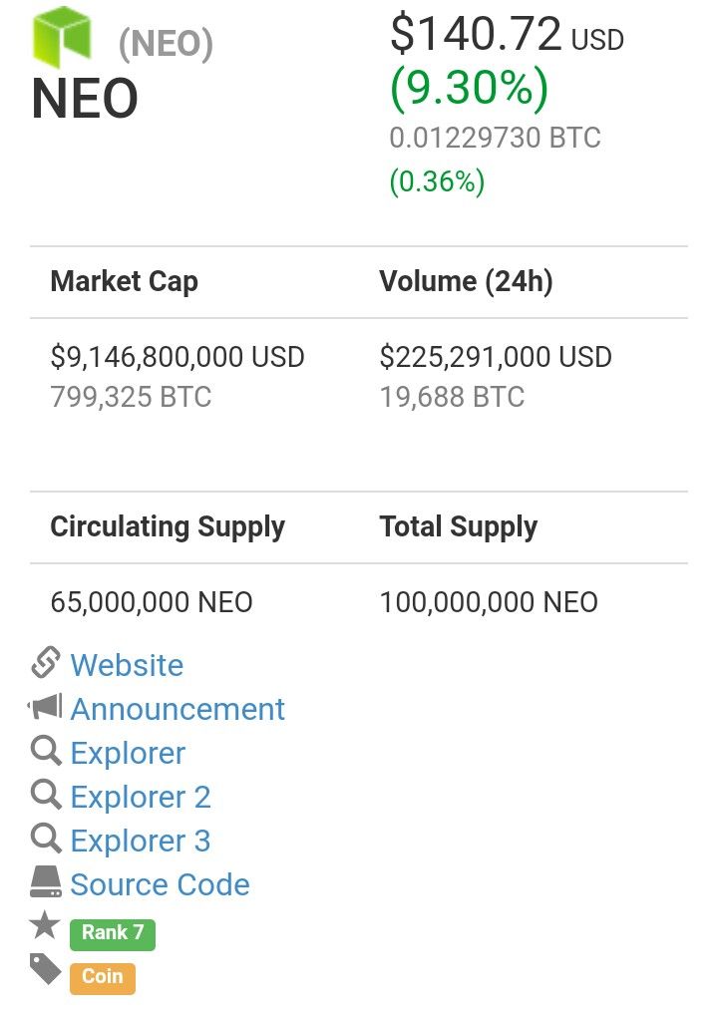
Task: Click the magnifier icon next to Explorer
Action: pos(46,751)
